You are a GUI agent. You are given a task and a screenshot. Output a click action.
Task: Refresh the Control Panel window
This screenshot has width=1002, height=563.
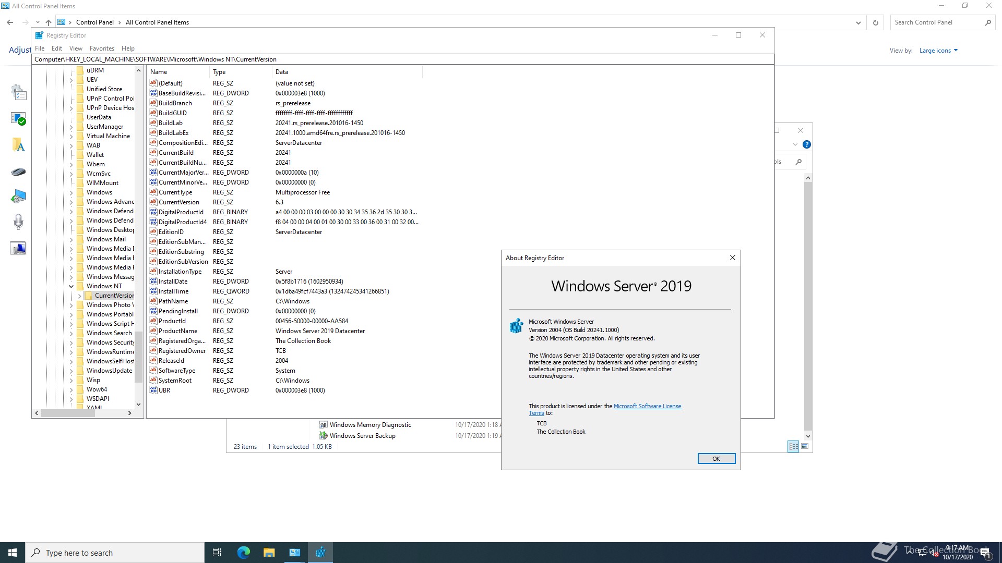coord(875,22)
